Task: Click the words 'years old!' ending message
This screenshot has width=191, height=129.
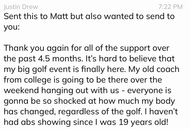Action: [x=149, y=122]
